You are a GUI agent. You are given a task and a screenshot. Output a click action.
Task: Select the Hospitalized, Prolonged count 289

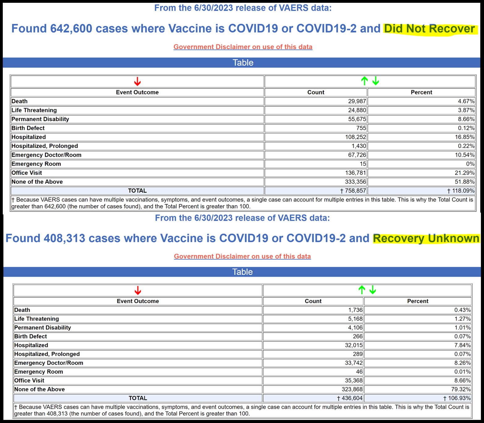tap(358, 354)
